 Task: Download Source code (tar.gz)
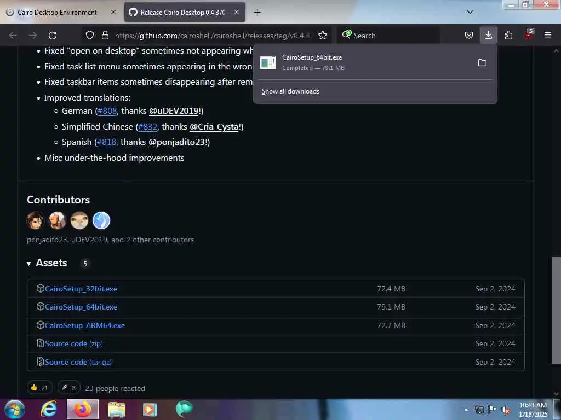click(x=78, y=362)
